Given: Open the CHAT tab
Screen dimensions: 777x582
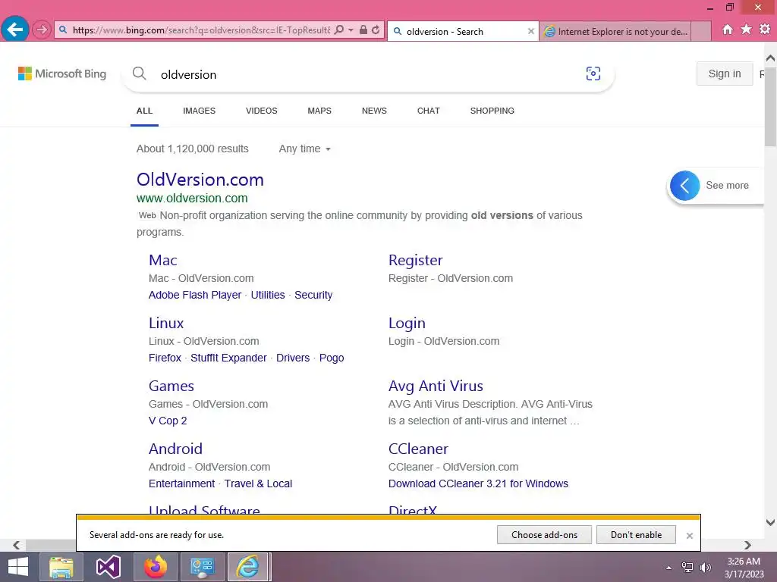Looking at the screenshot, I should pos(429,111).
